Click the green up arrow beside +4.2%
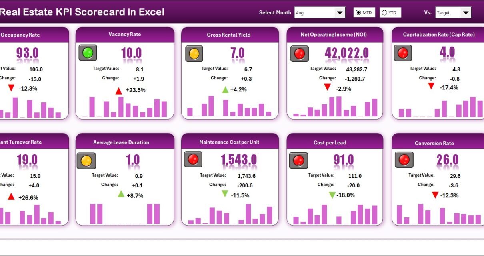The height and width of the screenshot is (256, 484). pyautogui.click(x=225, y=89)
